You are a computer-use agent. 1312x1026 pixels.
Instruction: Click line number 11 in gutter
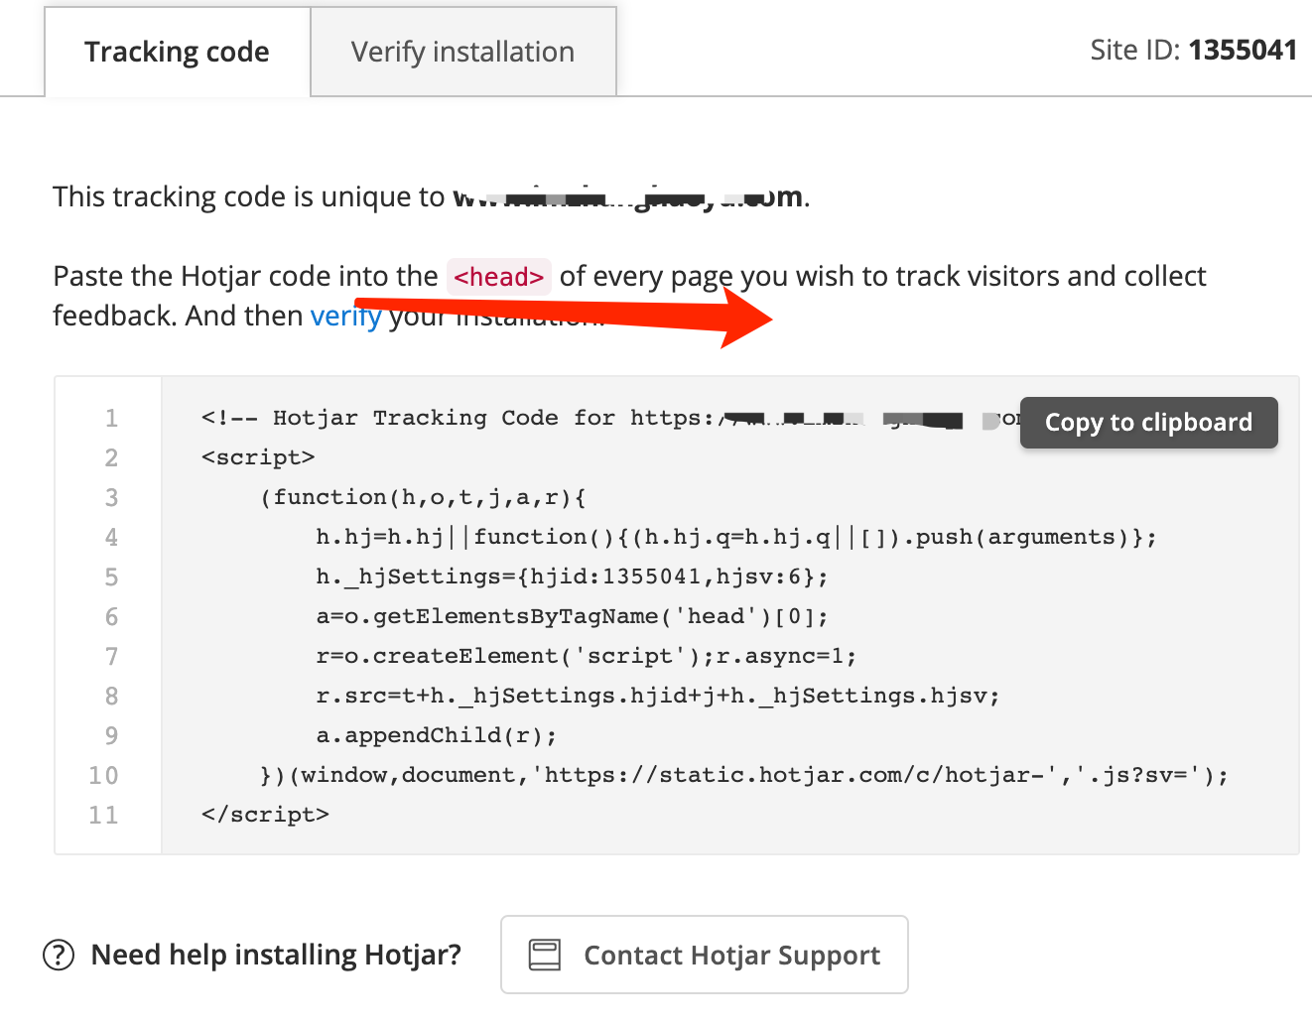103,815
